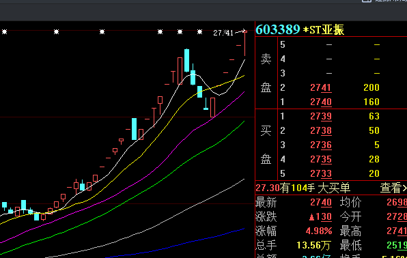Click the 总手 volume value 13.56万

[314, 245]
